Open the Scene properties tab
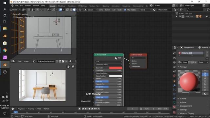The image size is (210, 118). [x=174, y=71]
